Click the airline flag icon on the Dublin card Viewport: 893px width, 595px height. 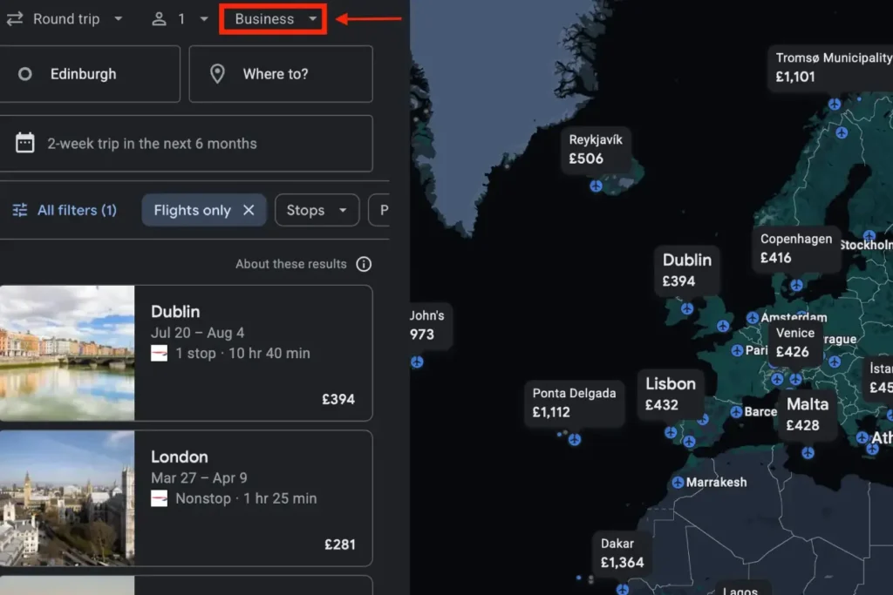160,354
